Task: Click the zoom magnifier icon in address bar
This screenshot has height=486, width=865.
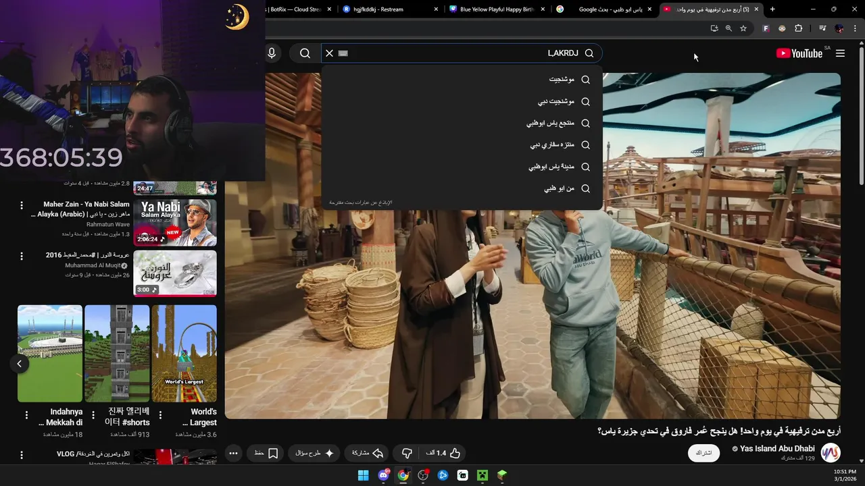Action: (728, 28)
